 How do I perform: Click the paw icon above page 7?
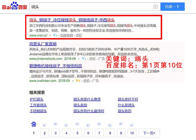(99, 124)
